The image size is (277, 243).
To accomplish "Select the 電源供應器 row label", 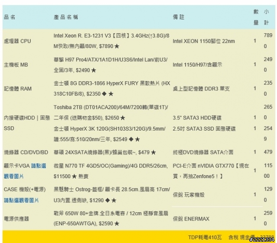I will pos(16,219).
